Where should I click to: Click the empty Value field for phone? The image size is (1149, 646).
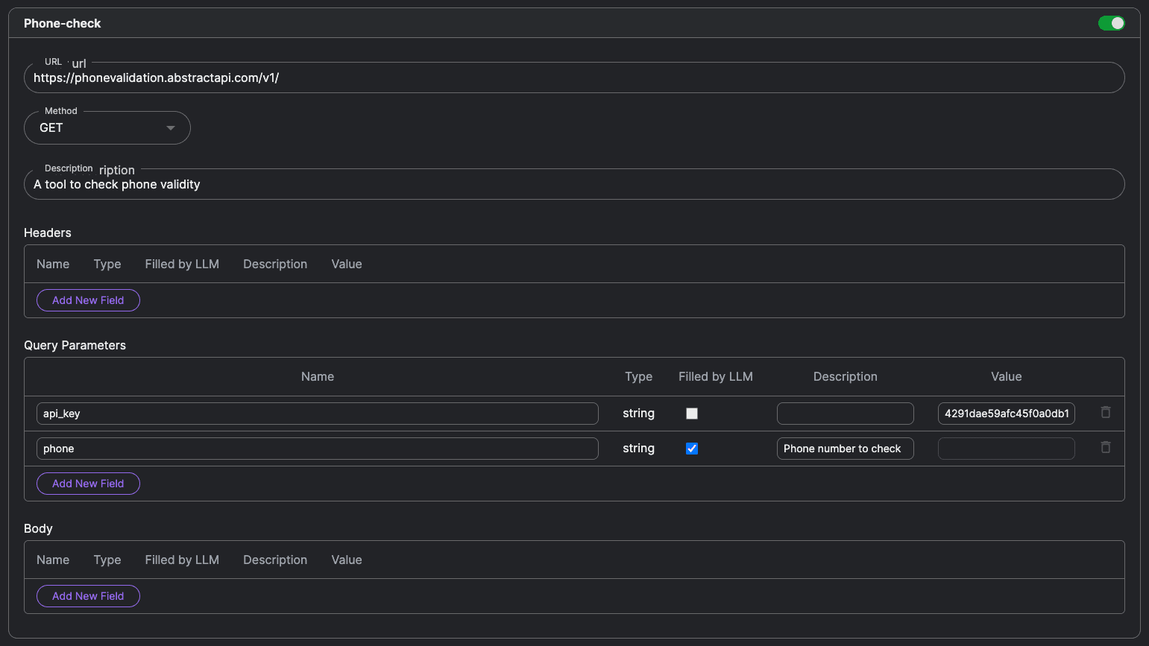pos(1006,448)
